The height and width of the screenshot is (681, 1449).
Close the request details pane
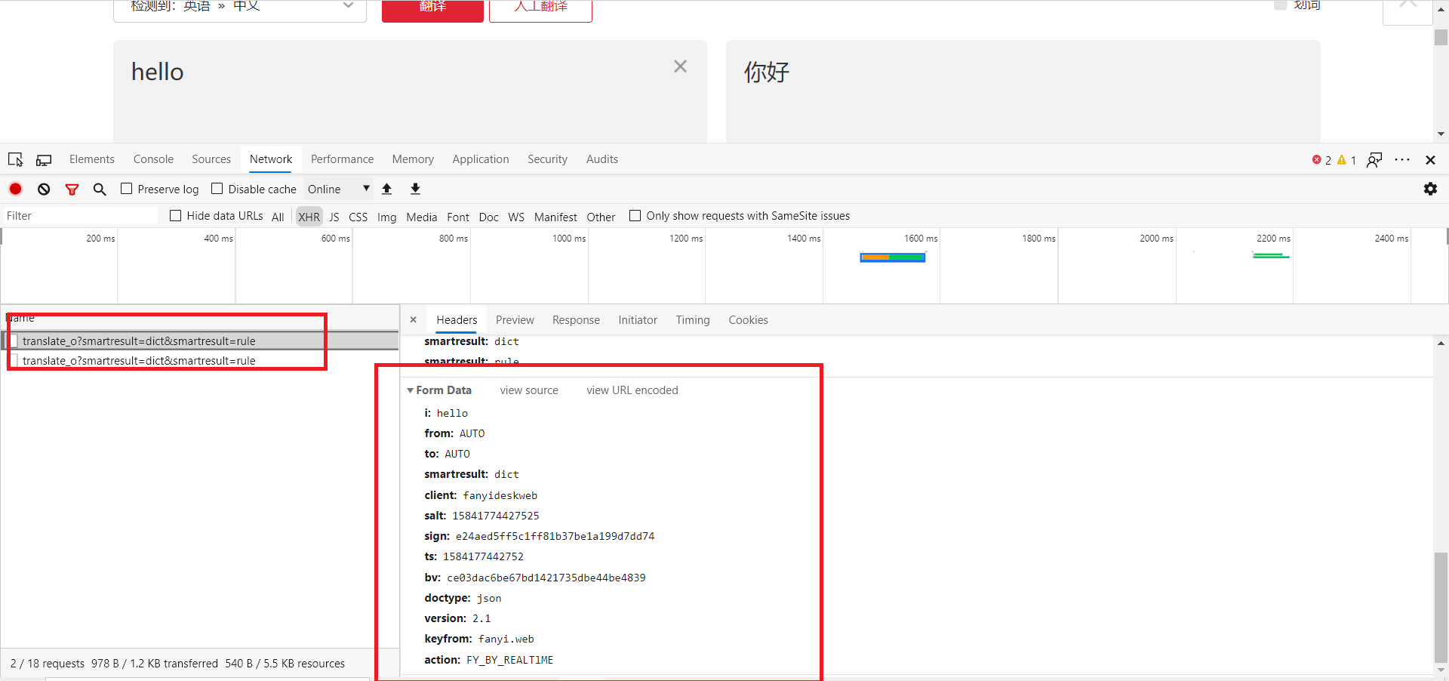[x=414, y=320]
